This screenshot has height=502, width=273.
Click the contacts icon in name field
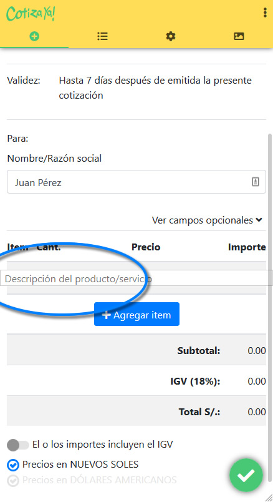255,182
